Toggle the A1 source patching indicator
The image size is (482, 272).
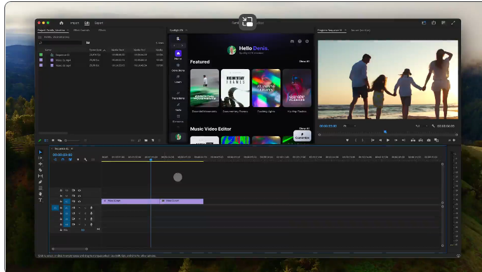pos(55,207)
